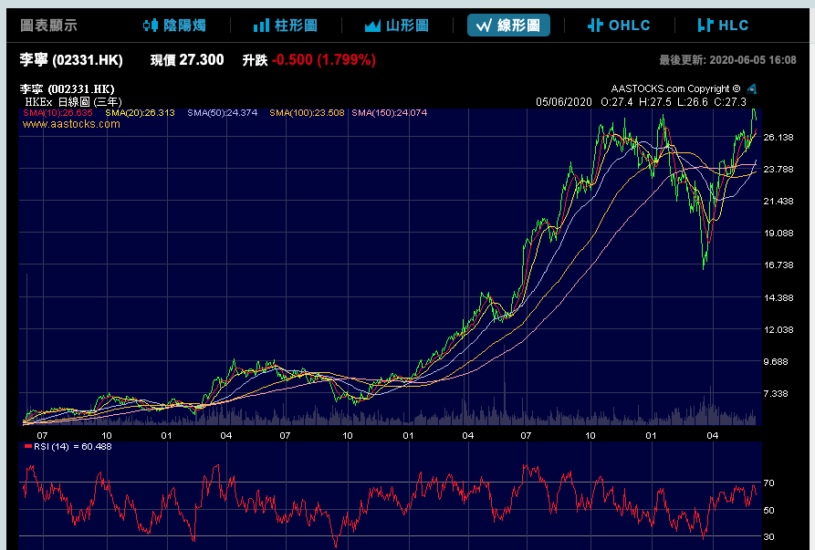Viewport: 815px width, 550px height.
Task: Click the HKEx 日線圖 (三年) label
Action: (x=73, y=102)
